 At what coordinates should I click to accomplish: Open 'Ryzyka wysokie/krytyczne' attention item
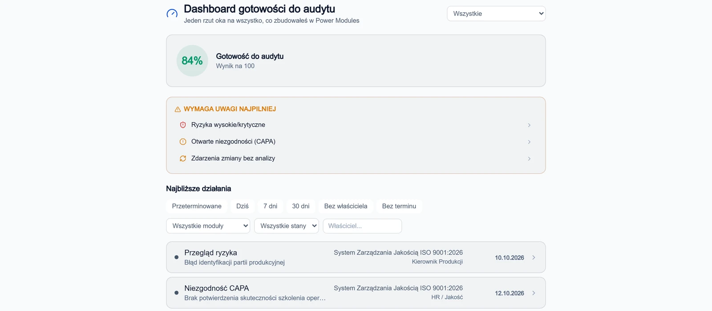(356, 125)
